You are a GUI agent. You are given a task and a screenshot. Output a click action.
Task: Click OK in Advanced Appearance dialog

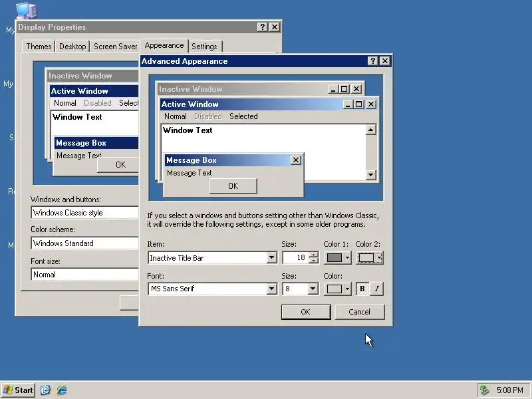tap(306, 312)
